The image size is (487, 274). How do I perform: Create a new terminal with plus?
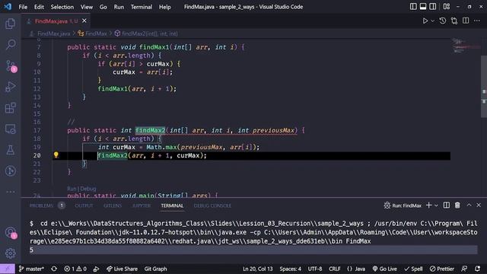(x=429, y=205)
